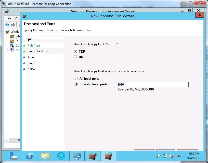Viewport: 208px width, 163px height.
Task: Click the Remote Desktop Connection title bar icon
Action: coord(4,4)
